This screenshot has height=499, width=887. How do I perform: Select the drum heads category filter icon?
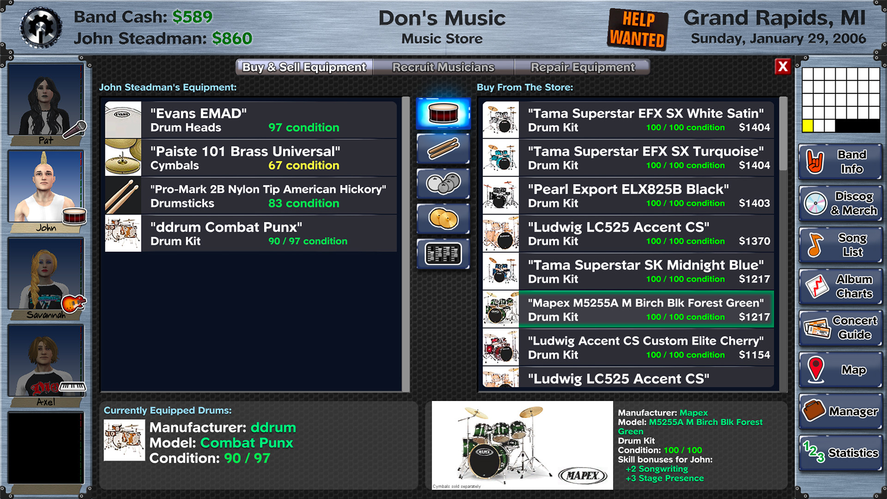[x=443, y=183]
